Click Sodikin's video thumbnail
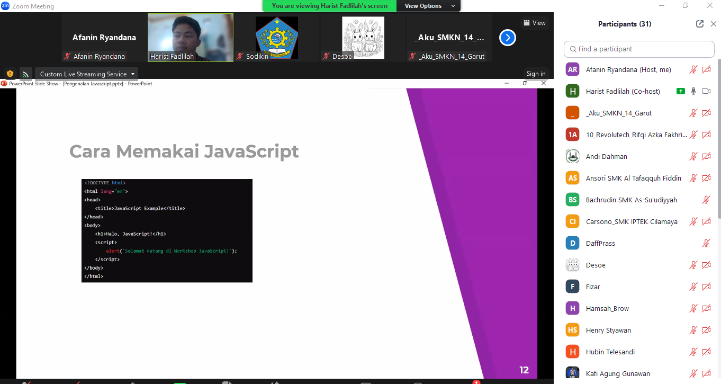The width and height of the screenshot is (721, 384). 277,38
